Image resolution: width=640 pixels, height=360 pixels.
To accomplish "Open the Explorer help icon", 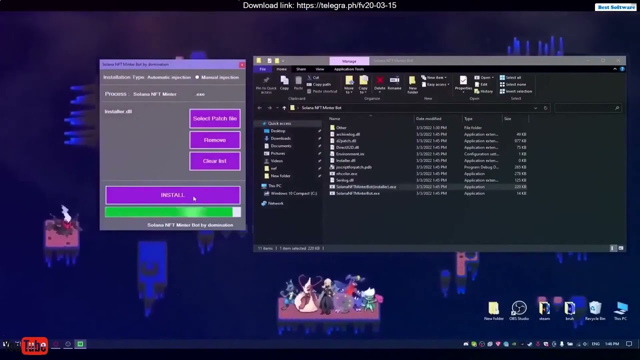I will (x=622, y=69).
